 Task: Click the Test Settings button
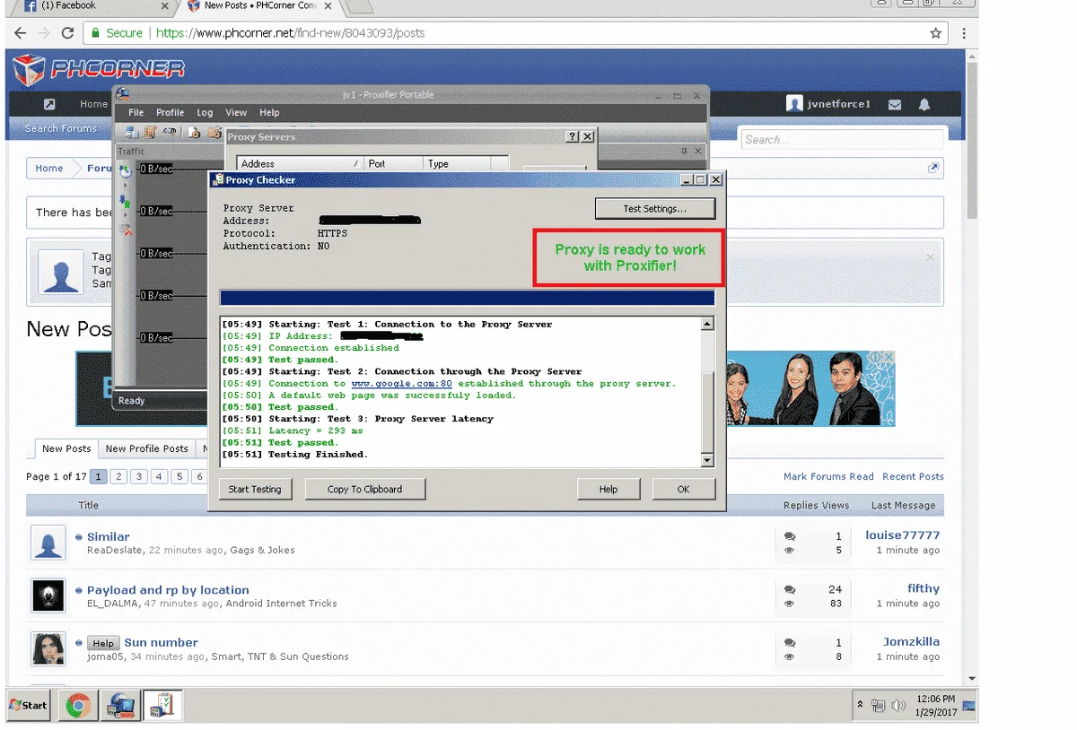[x=655, y=209]
